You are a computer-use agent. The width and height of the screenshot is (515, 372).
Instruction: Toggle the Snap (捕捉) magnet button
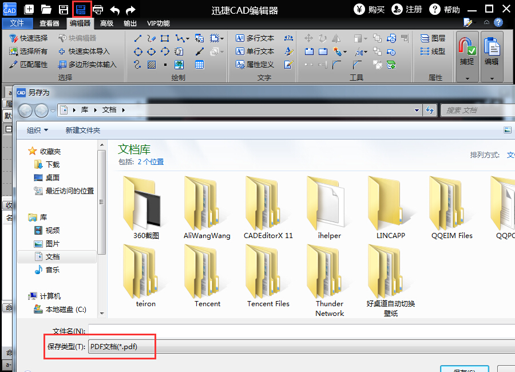pos(467,51)
